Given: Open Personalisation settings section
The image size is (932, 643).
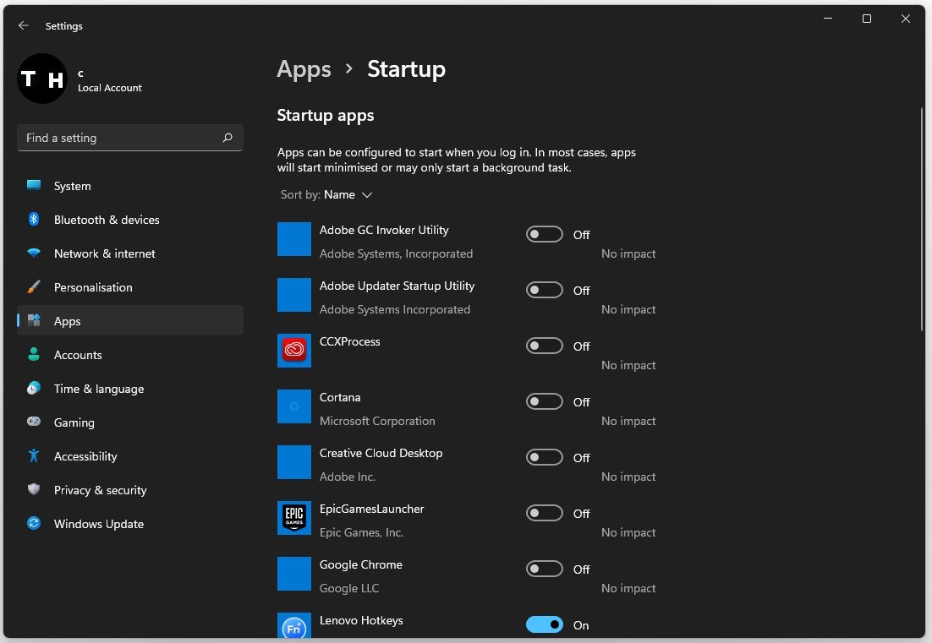Looking at the screenshot, I should 93,287.
